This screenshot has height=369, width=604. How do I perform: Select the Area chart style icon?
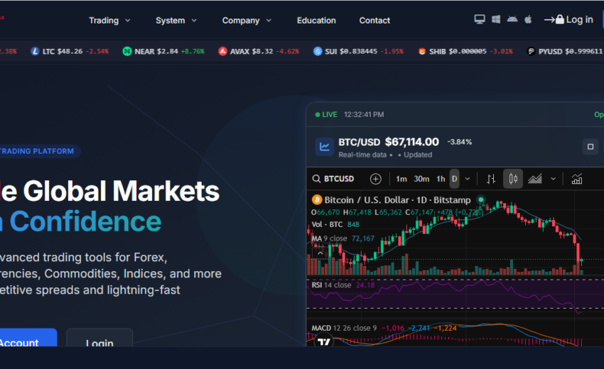[x=534, y=179]
